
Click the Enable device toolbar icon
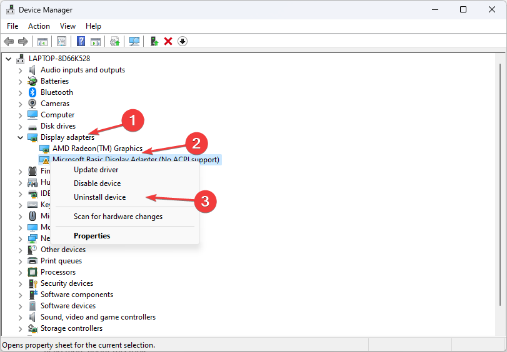tap(154, 41)
